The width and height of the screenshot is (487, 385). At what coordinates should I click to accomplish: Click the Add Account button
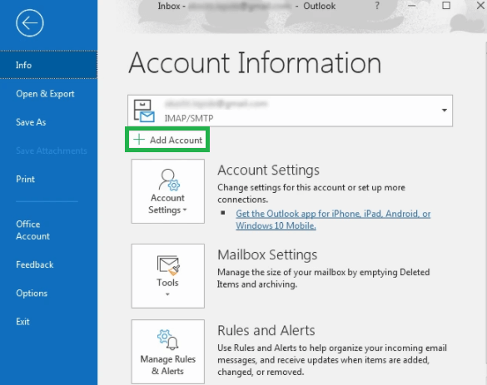pyautogui.click(x=167, y=140)
